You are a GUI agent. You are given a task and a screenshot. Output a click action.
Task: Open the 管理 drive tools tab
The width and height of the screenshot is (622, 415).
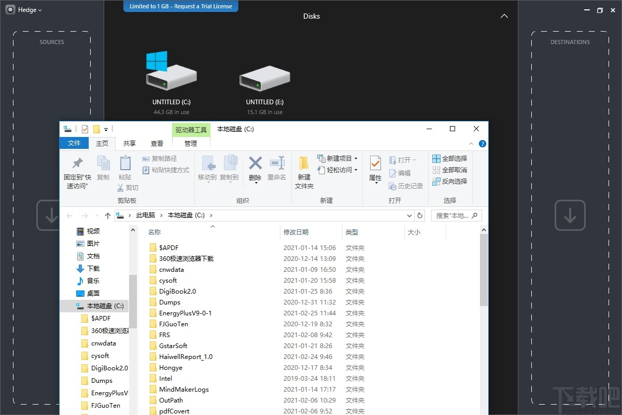(190, 143)
